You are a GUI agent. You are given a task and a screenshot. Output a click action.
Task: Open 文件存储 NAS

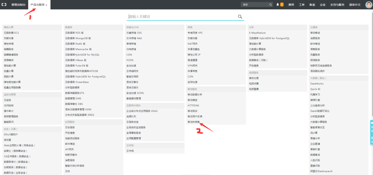(x=134, y=38)
